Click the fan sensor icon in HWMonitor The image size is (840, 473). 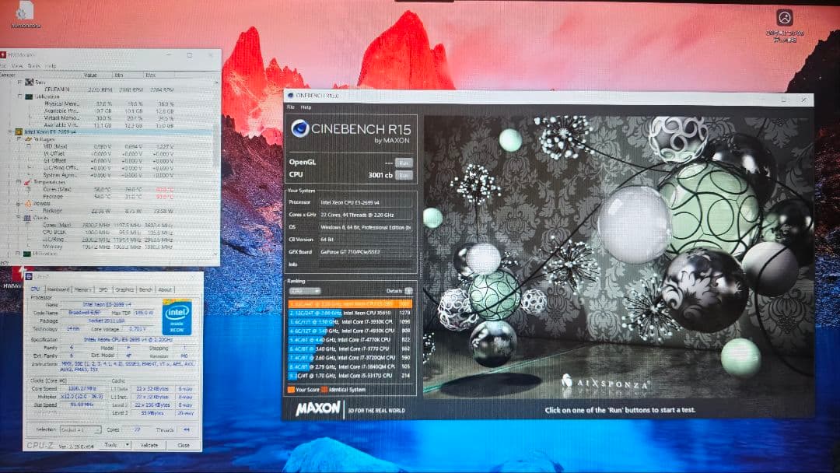30,82
